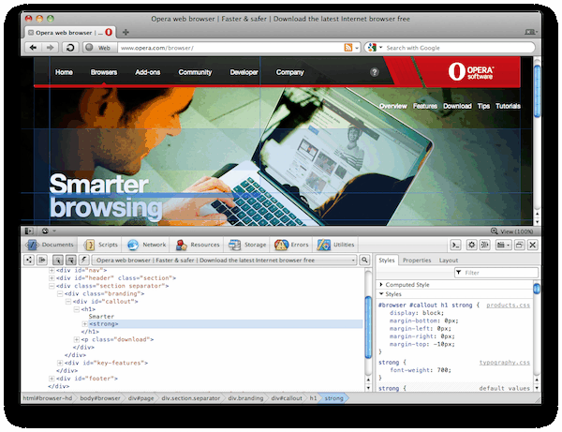Switch to the Utilities panel tab
The height and width of the screenshot is (432, 562).
click(335, 245)
